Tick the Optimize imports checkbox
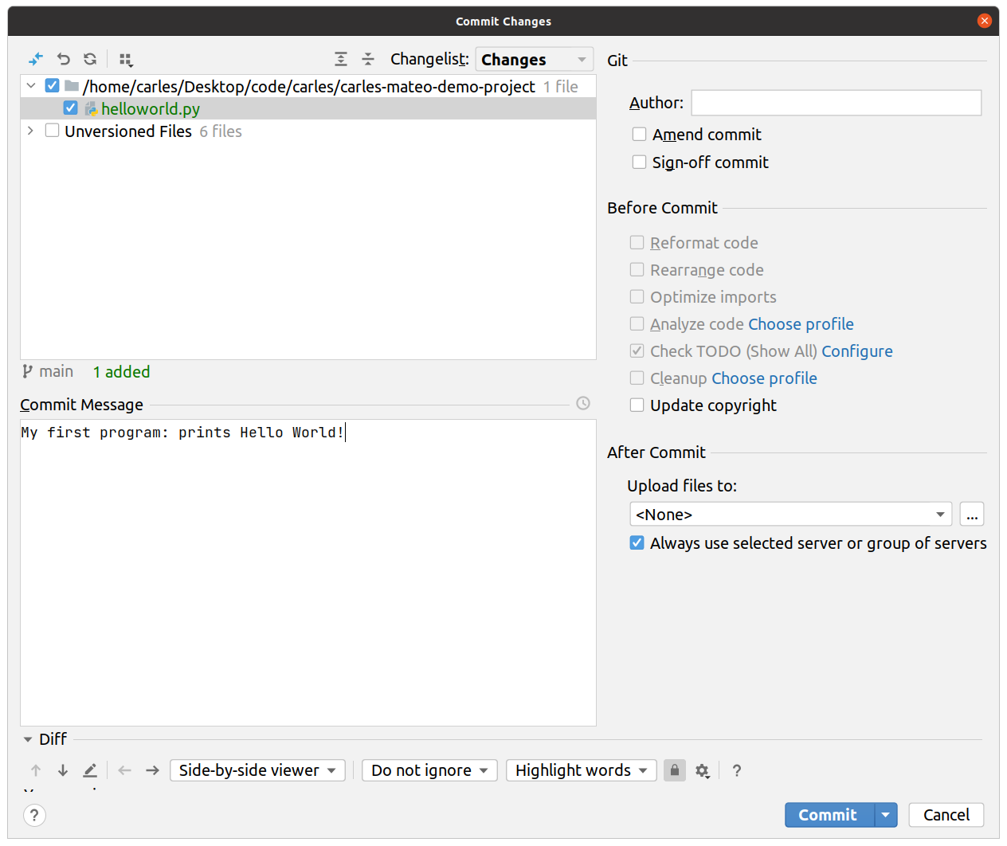 tap(637, 296)
